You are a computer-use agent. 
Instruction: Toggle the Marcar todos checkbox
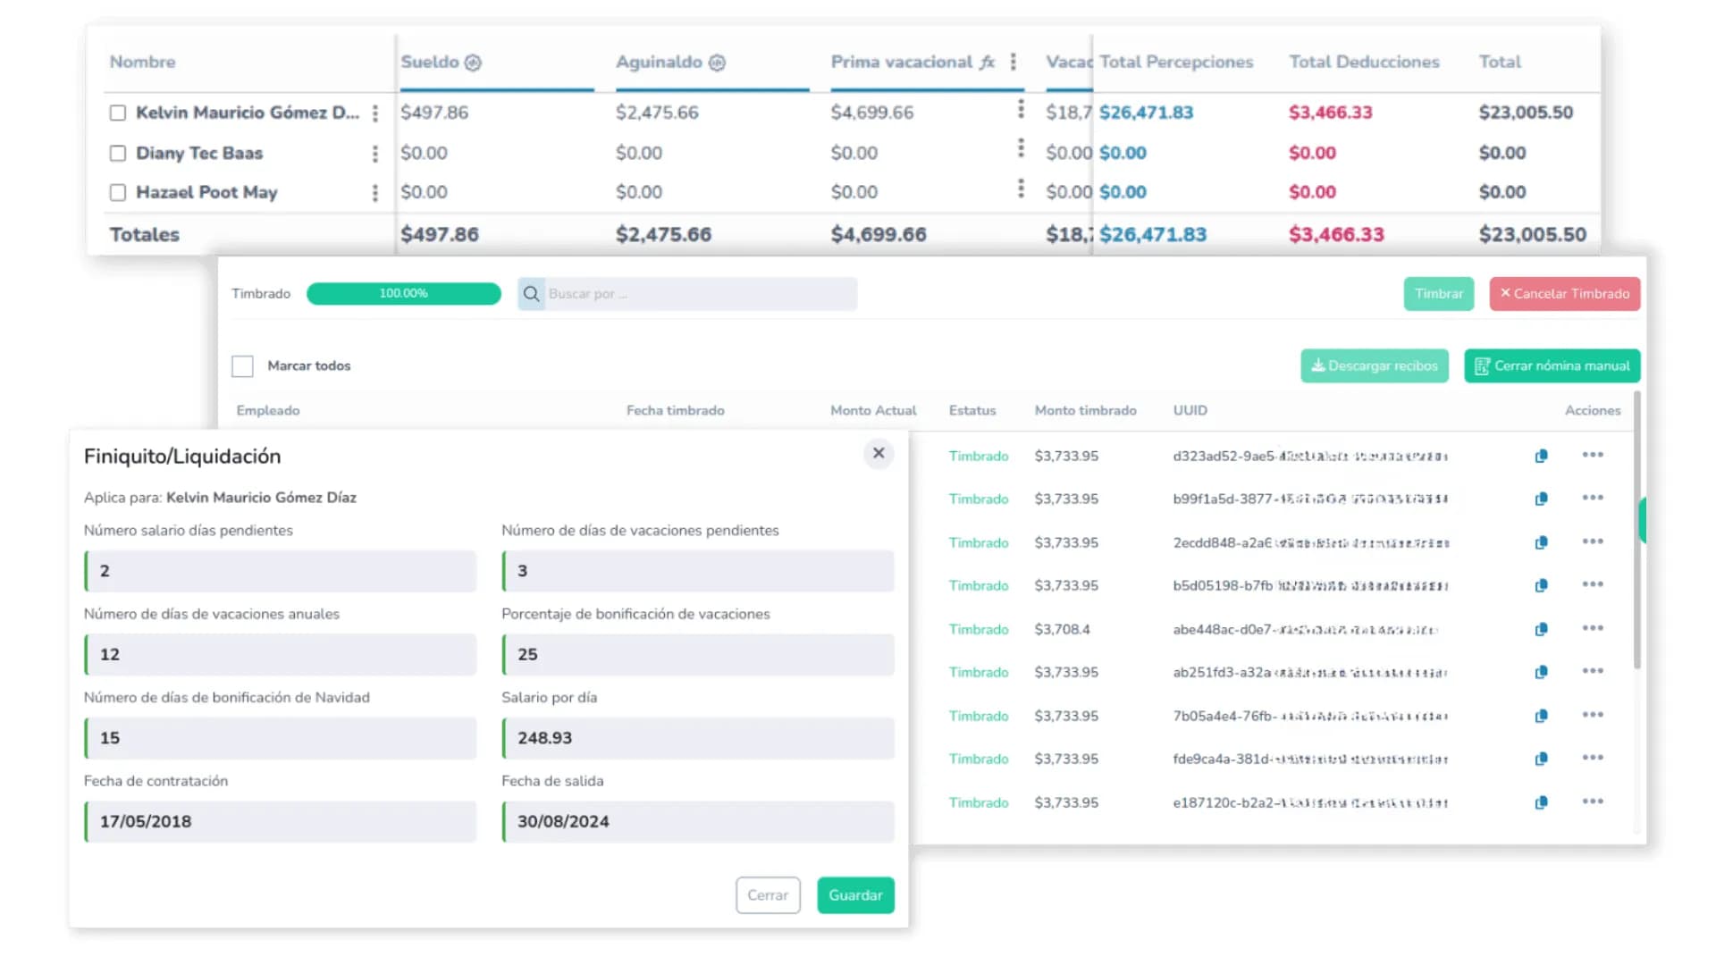point(242,366)
